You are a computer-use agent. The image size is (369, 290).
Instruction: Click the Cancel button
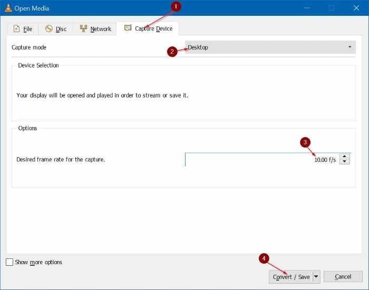click(343, 277)
